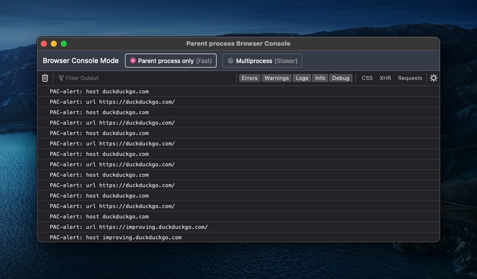477x279 pixels.
Task: Clear the console output with trash icon
Action: point(45,78)
